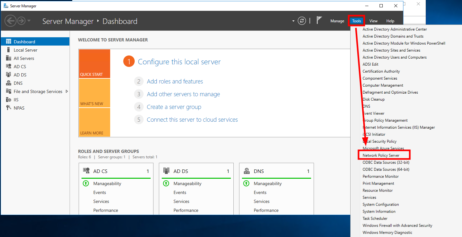Click the AD CS certificate icon on its roles tile

(86, 171)
